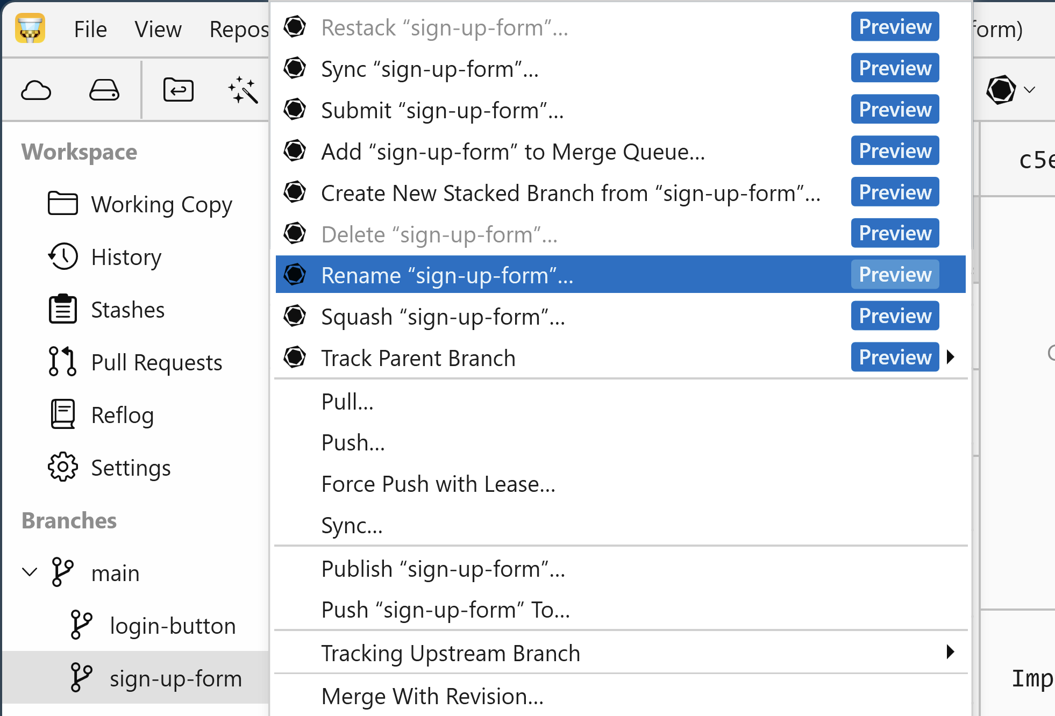Expand the Track Parent Branch submenu
This screenshot has height=716, width=1055.
coord(952,357)
